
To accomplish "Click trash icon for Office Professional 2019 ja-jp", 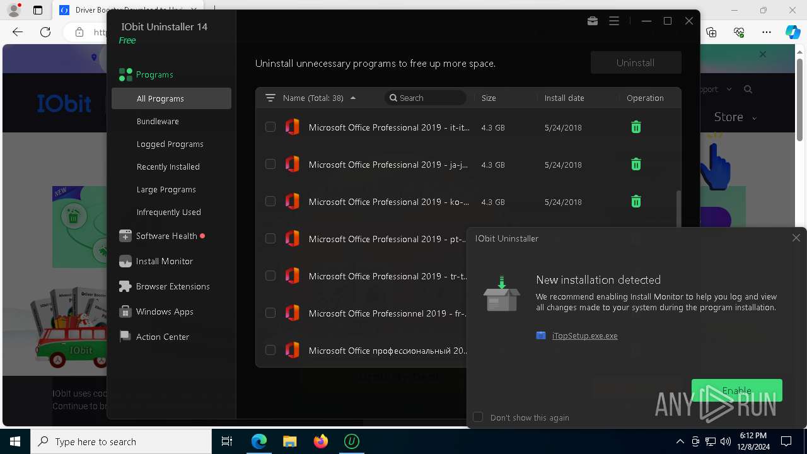I will pyautogui.click(x=636, y=165).
